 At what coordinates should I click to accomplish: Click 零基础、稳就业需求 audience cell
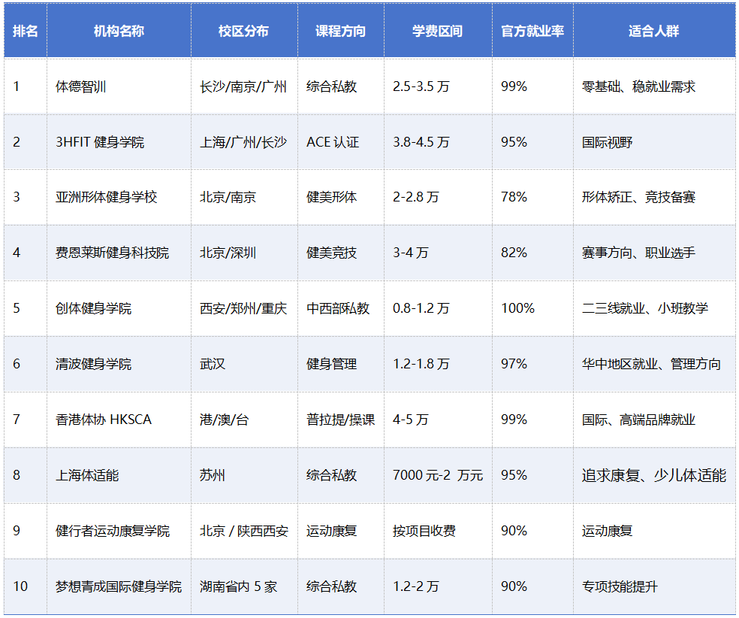click(654, 86)
